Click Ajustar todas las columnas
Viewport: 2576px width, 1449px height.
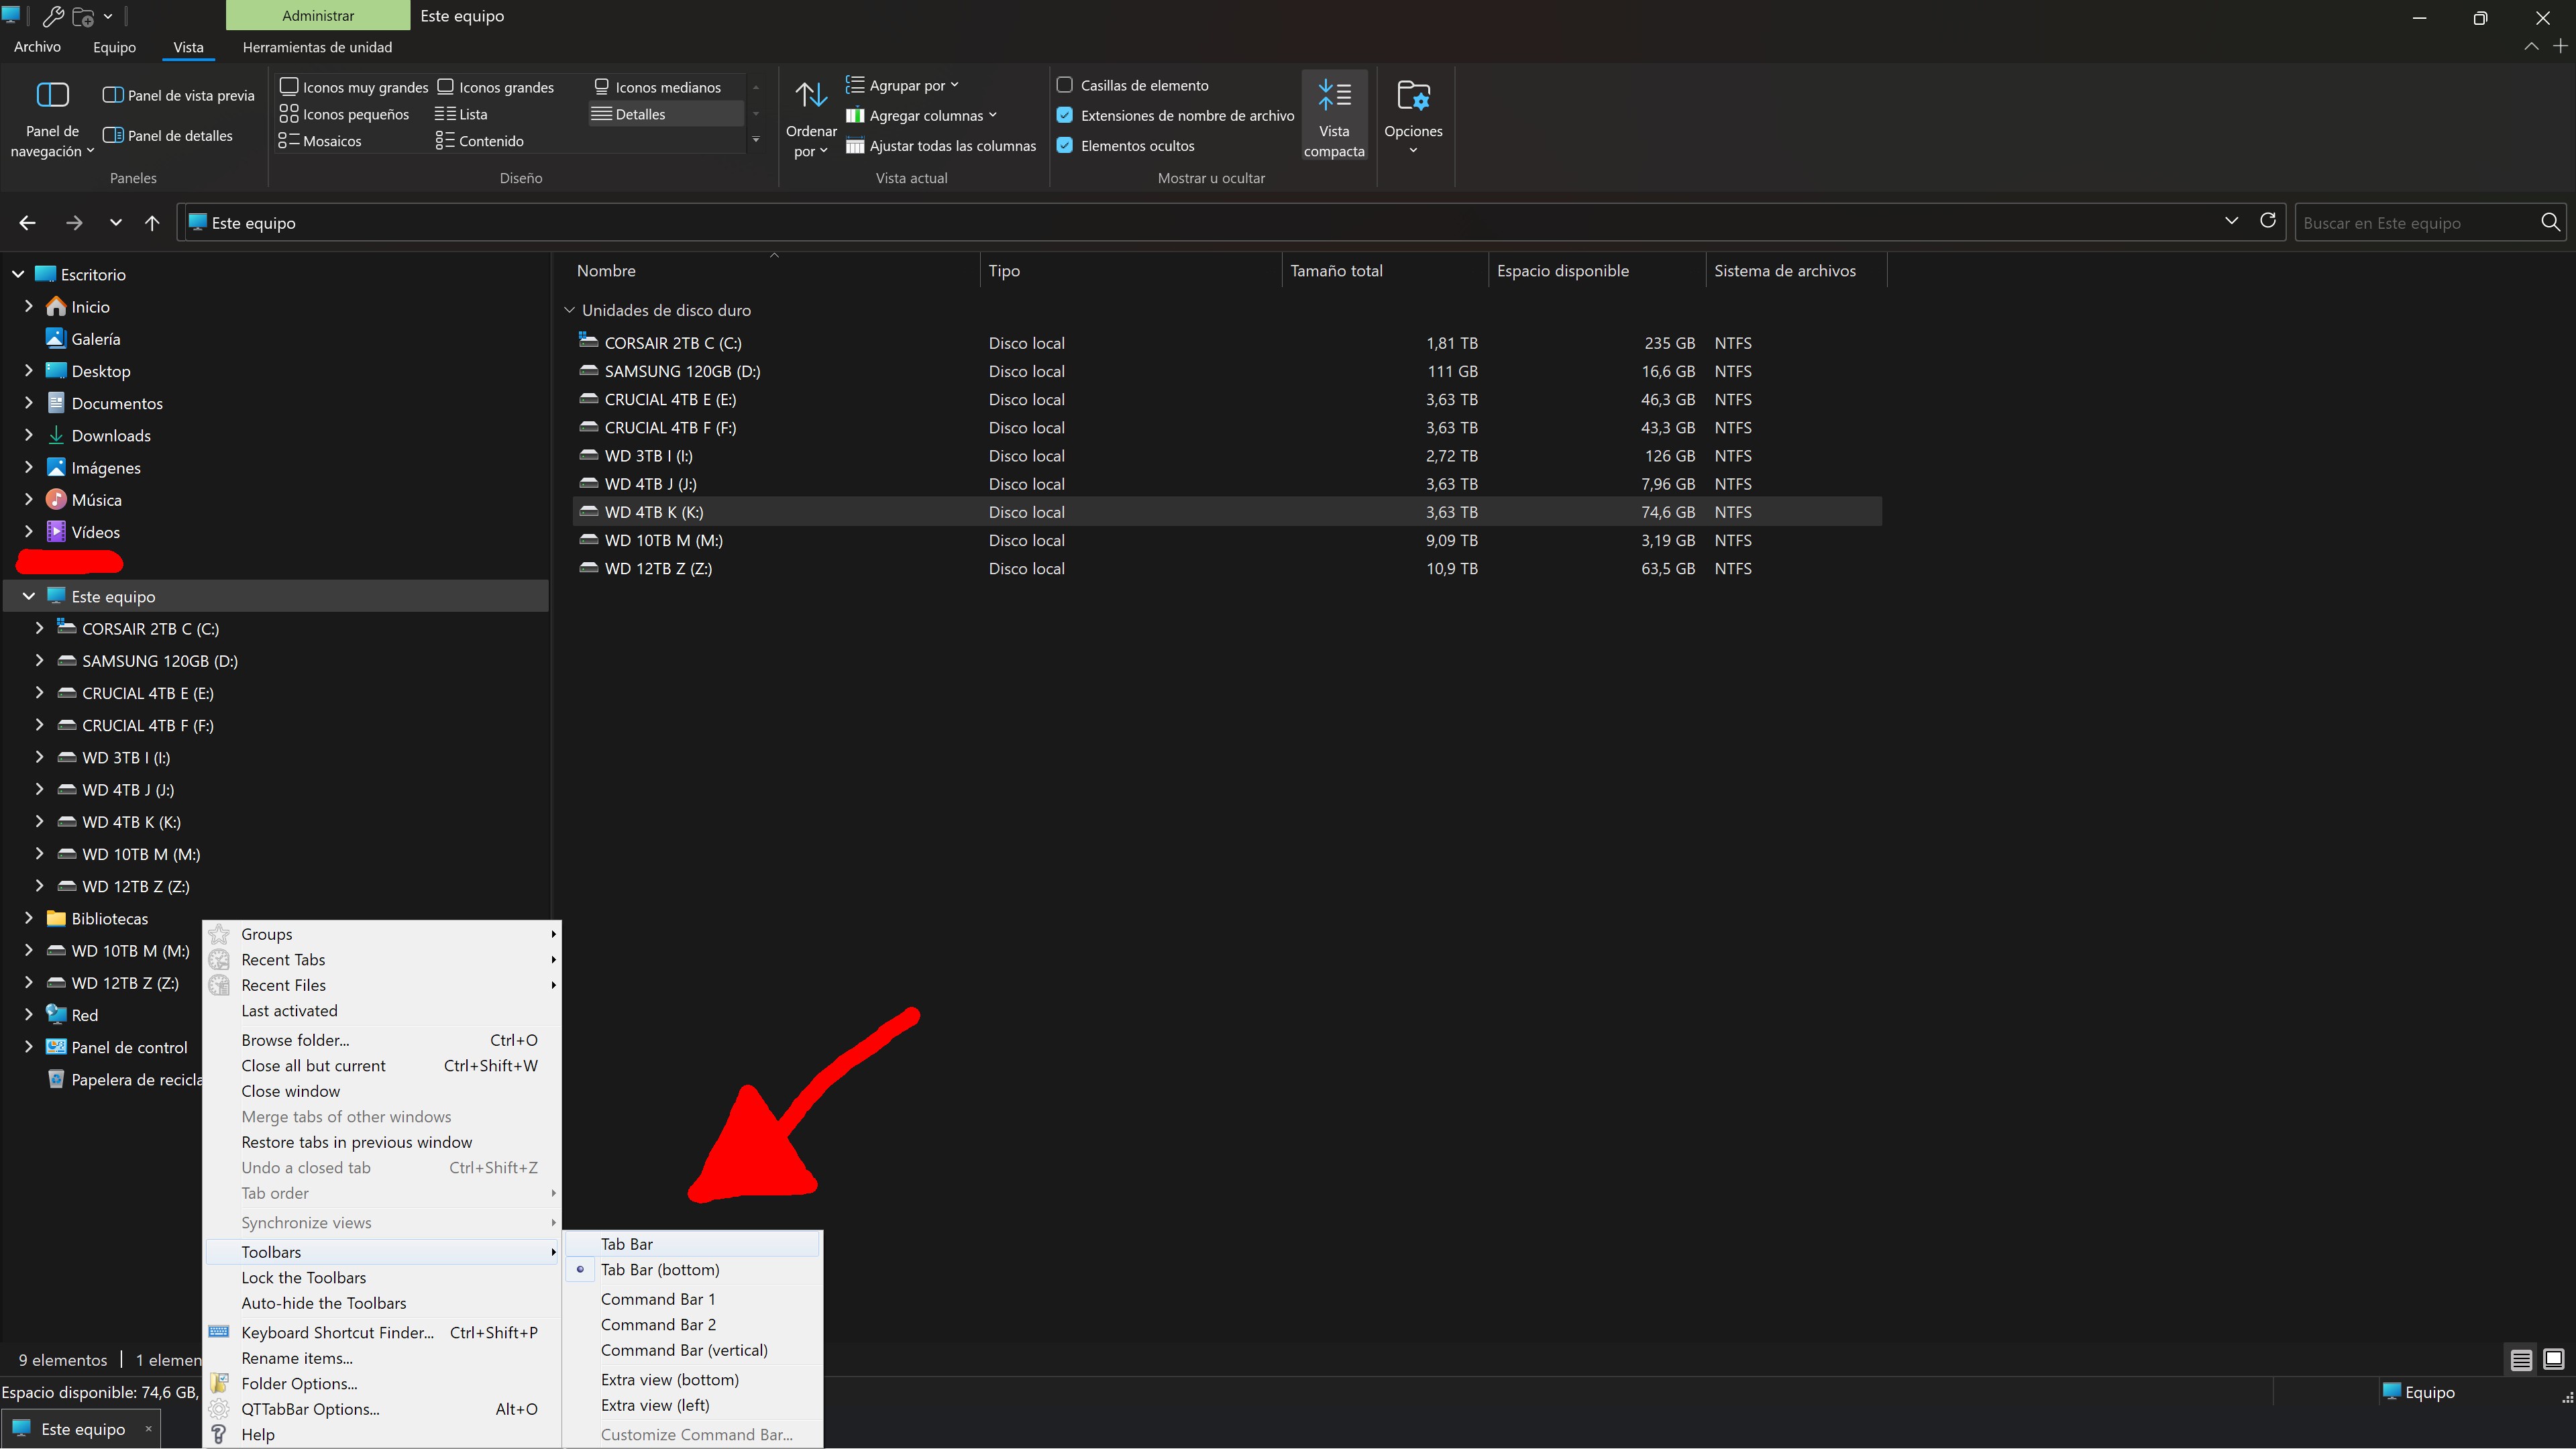(x=941, y=146)
